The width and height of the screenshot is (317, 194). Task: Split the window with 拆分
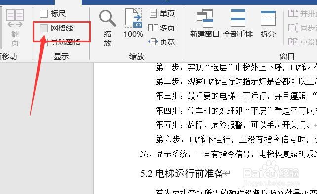point(268,24)
